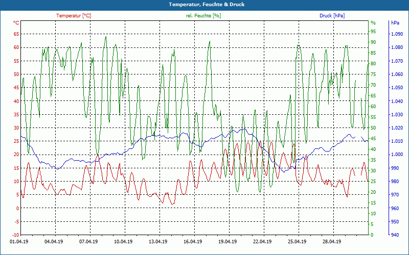Click the date label '25.04.19'

(297, 242)
